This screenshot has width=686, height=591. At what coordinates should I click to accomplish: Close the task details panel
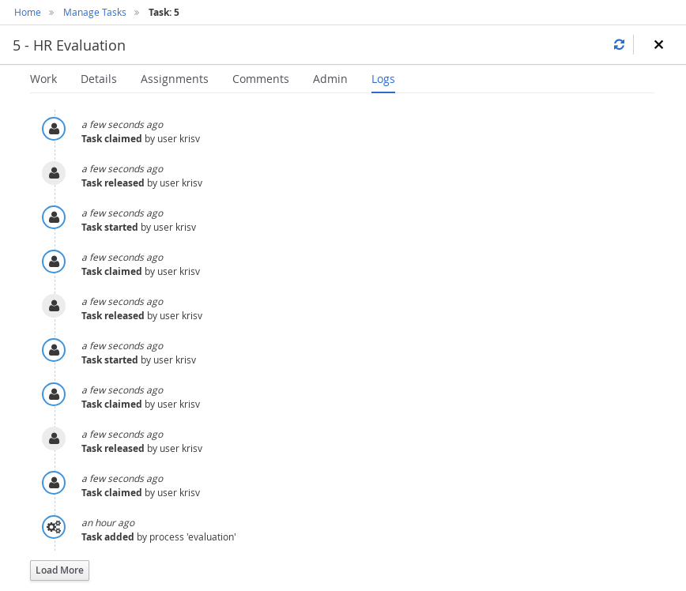pos(658,45)
